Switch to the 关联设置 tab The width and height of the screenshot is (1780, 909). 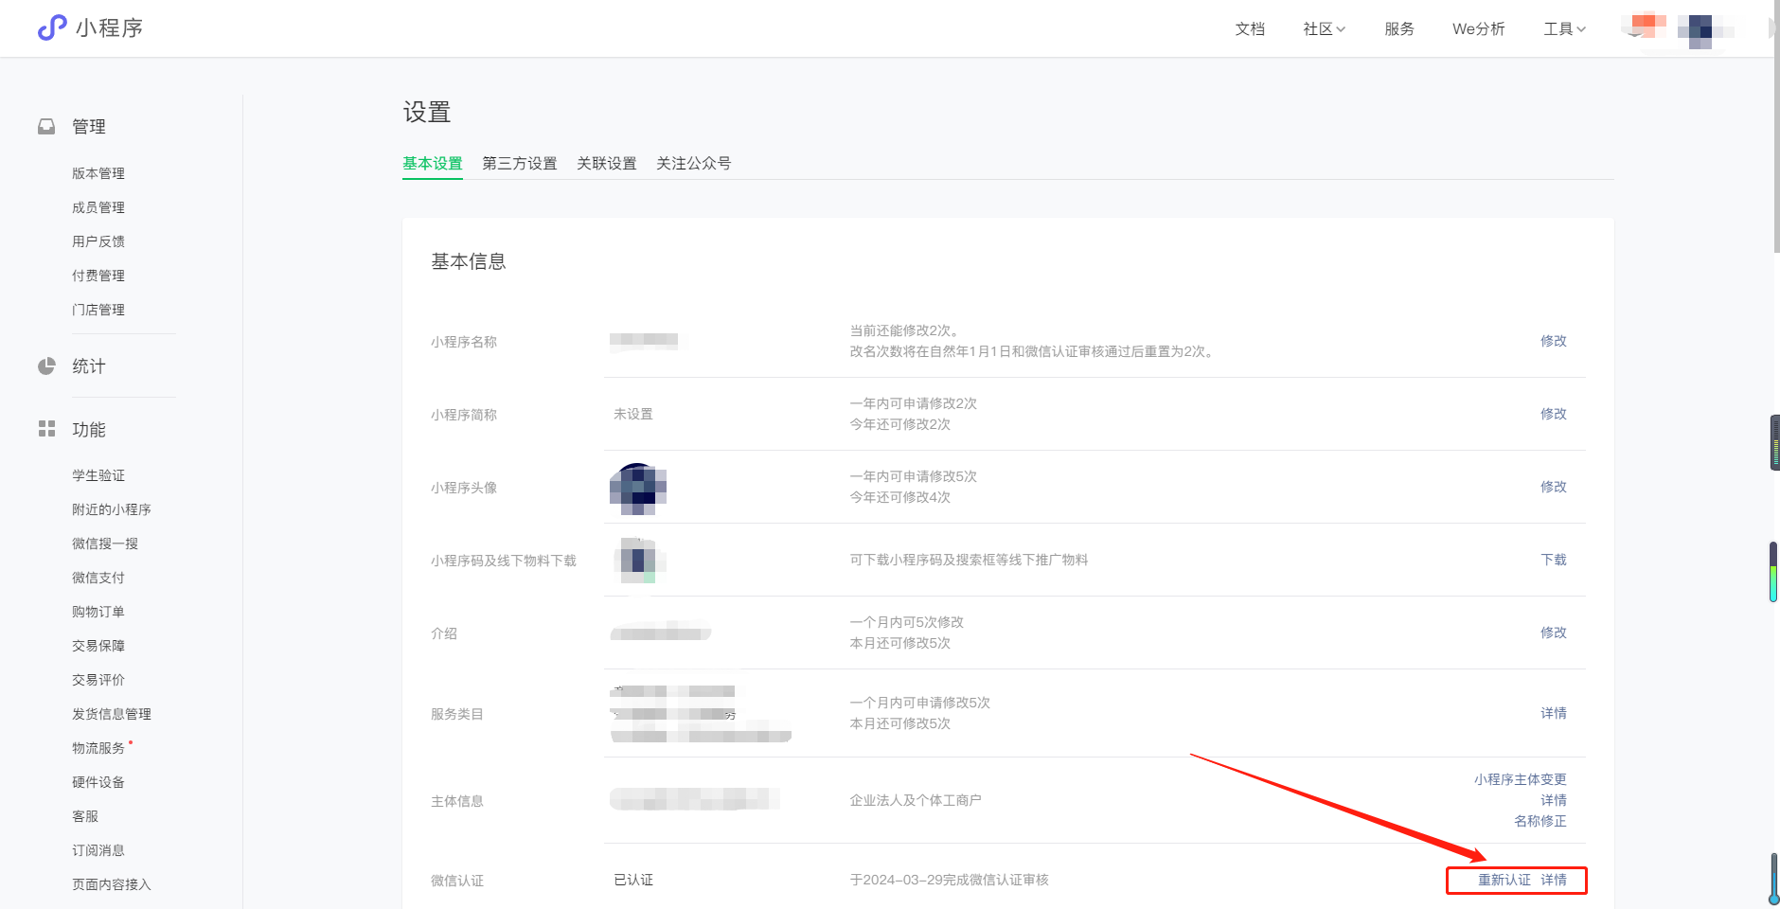[x=606, y=164]
